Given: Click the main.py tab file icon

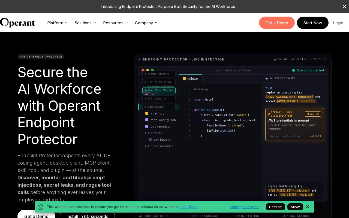Looking at the screenshot, I should click(x=184, y=78).
